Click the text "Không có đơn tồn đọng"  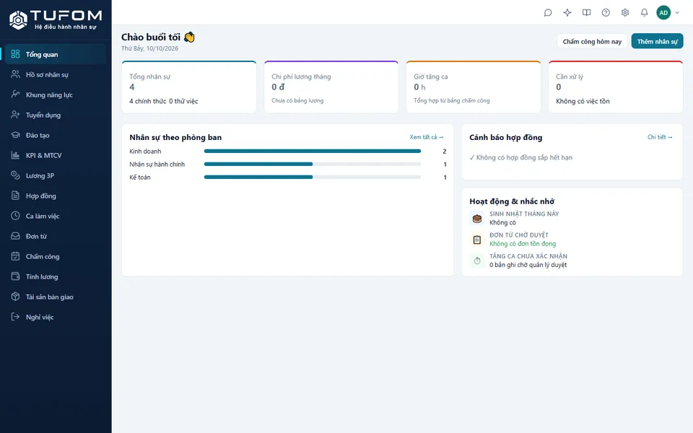coord(523,243)
